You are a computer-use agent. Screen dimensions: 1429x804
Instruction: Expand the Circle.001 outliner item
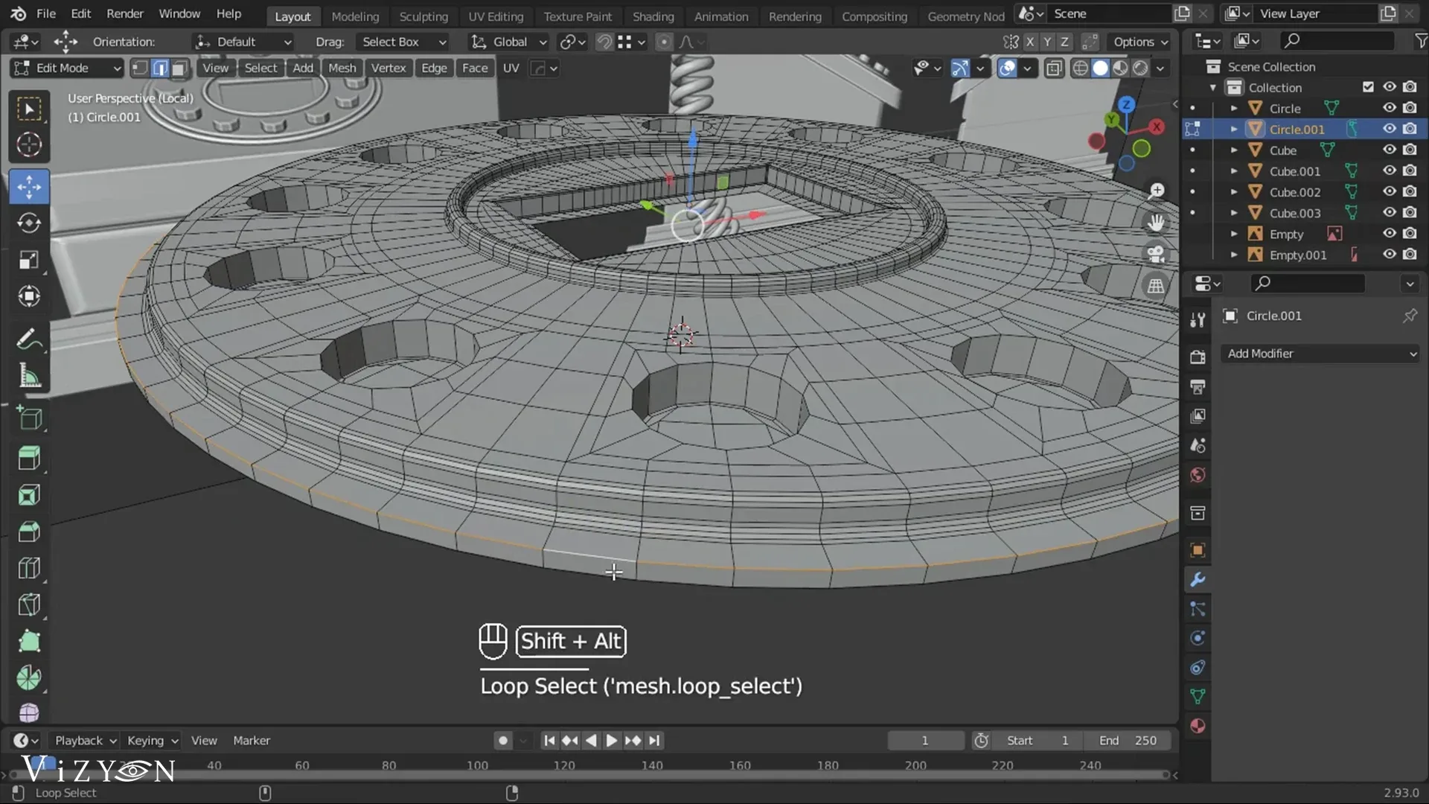1235,129
